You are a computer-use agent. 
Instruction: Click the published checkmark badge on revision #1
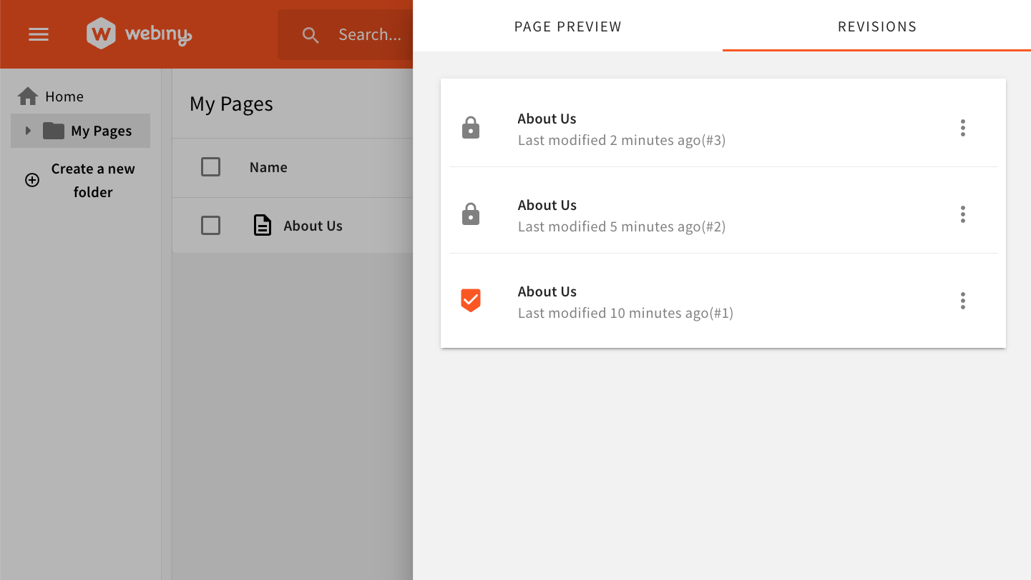coord(470,300)
